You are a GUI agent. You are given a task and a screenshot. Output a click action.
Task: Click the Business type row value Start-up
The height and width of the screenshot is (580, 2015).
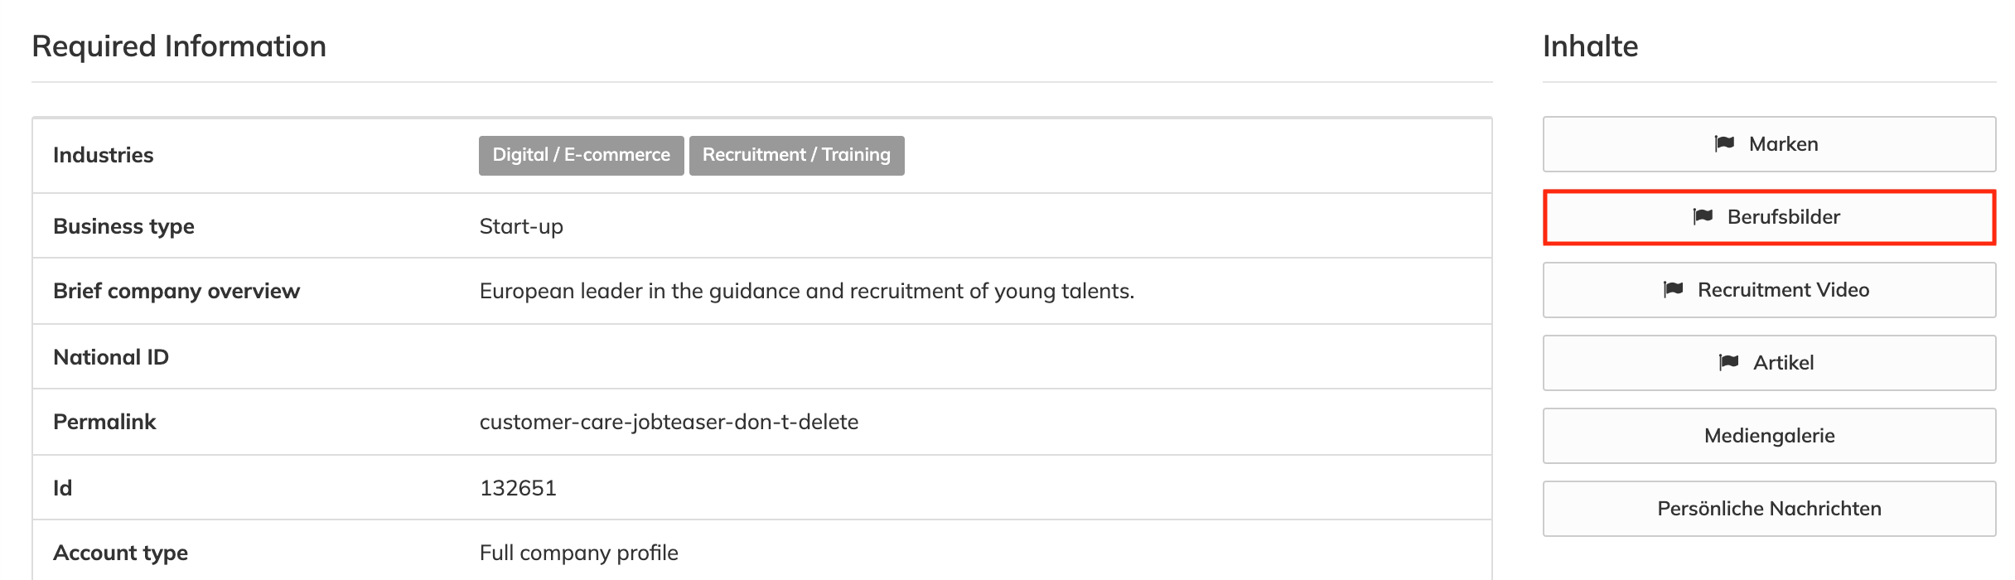click(x=520, y=225)
